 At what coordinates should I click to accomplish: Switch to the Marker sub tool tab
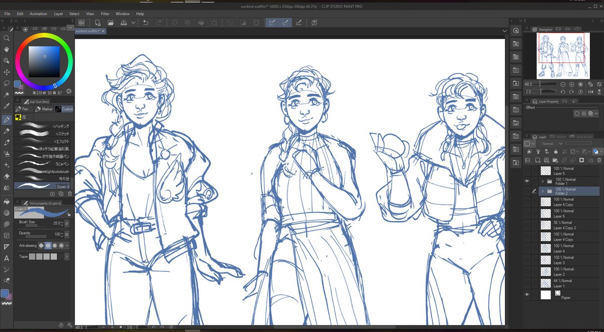tap(44, 109)
